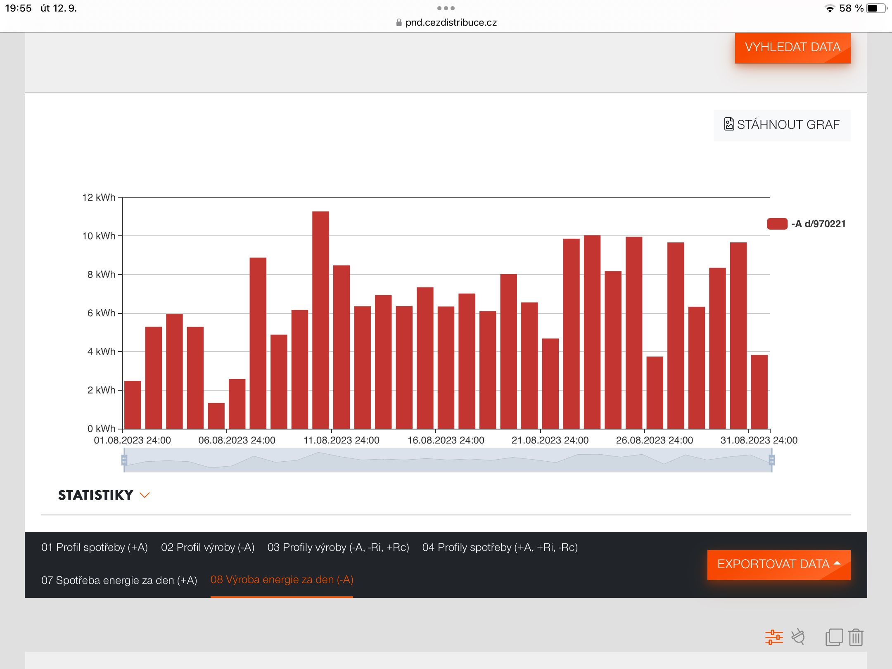Click the chart range navigator overview area
The width and height of the screenshot is (892, 669).
448,460
